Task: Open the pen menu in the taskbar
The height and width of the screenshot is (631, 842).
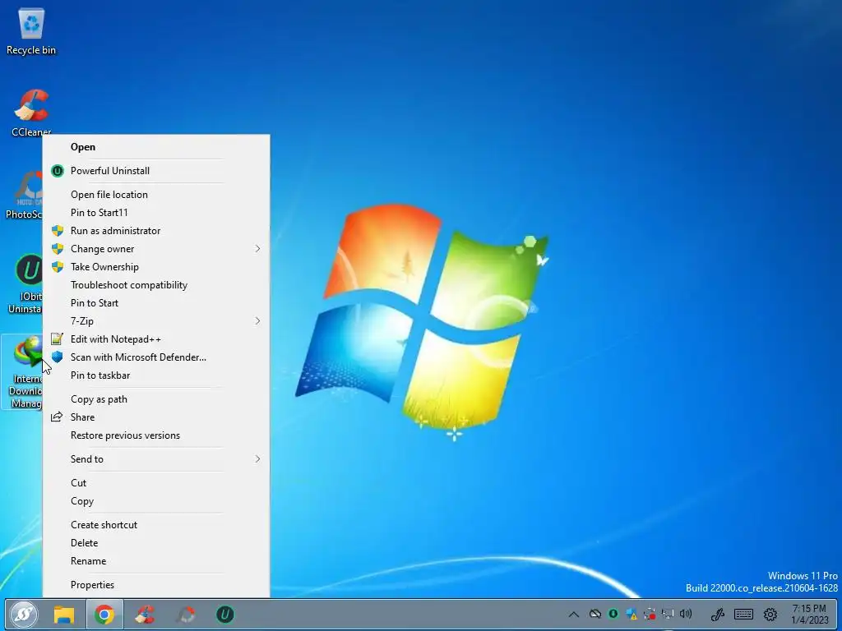Action: [717, 615]
